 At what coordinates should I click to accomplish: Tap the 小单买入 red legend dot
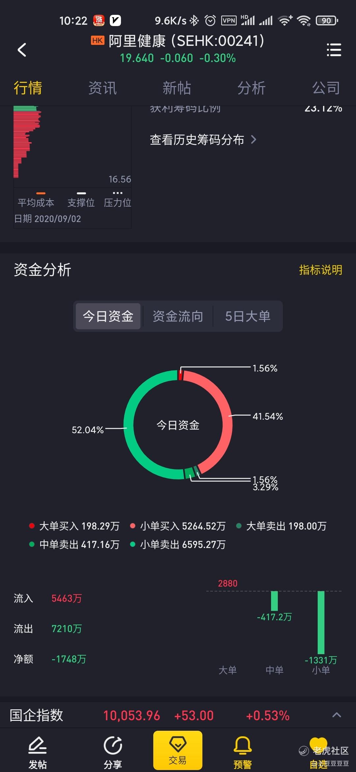pyautogui.click(x=133, y=526)
